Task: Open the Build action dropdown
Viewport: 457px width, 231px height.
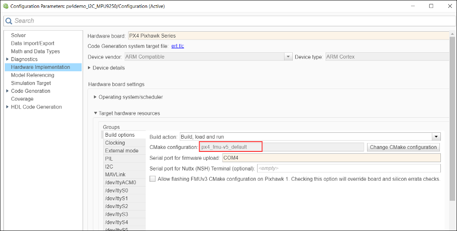Action: (436, 137)
